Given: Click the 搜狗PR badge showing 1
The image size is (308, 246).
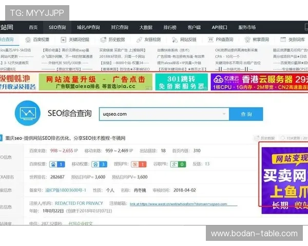Looking at the screenshot, I should pyautogui.click(x=139, y=164).
